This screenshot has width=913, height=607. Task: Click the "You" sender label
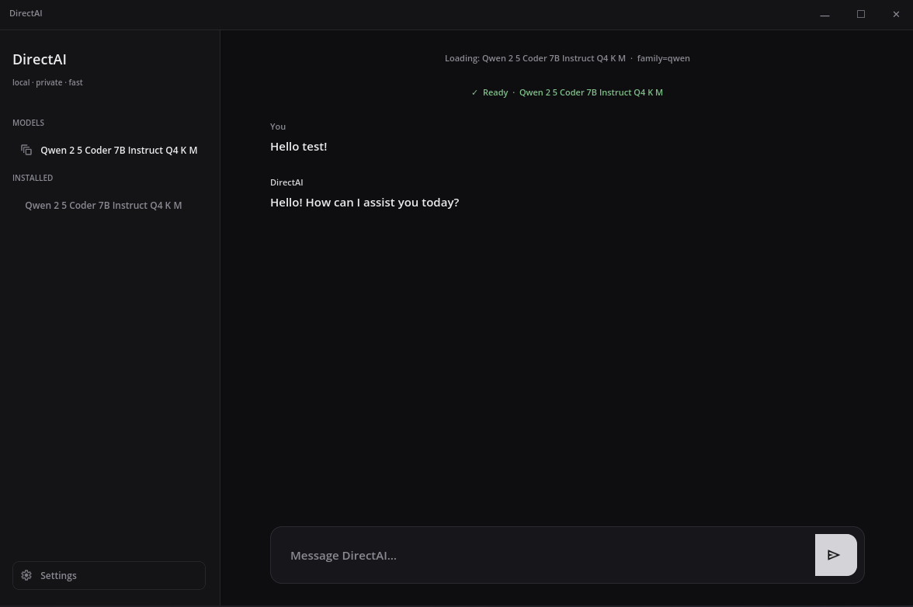(278, 127)
